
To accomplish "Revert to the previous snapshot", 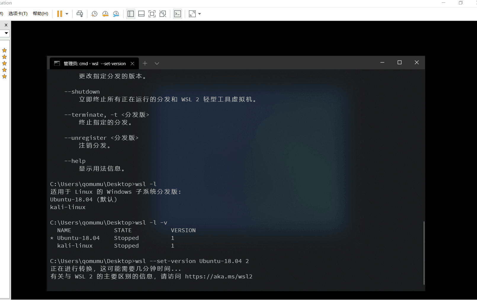I will coord(105,14).
